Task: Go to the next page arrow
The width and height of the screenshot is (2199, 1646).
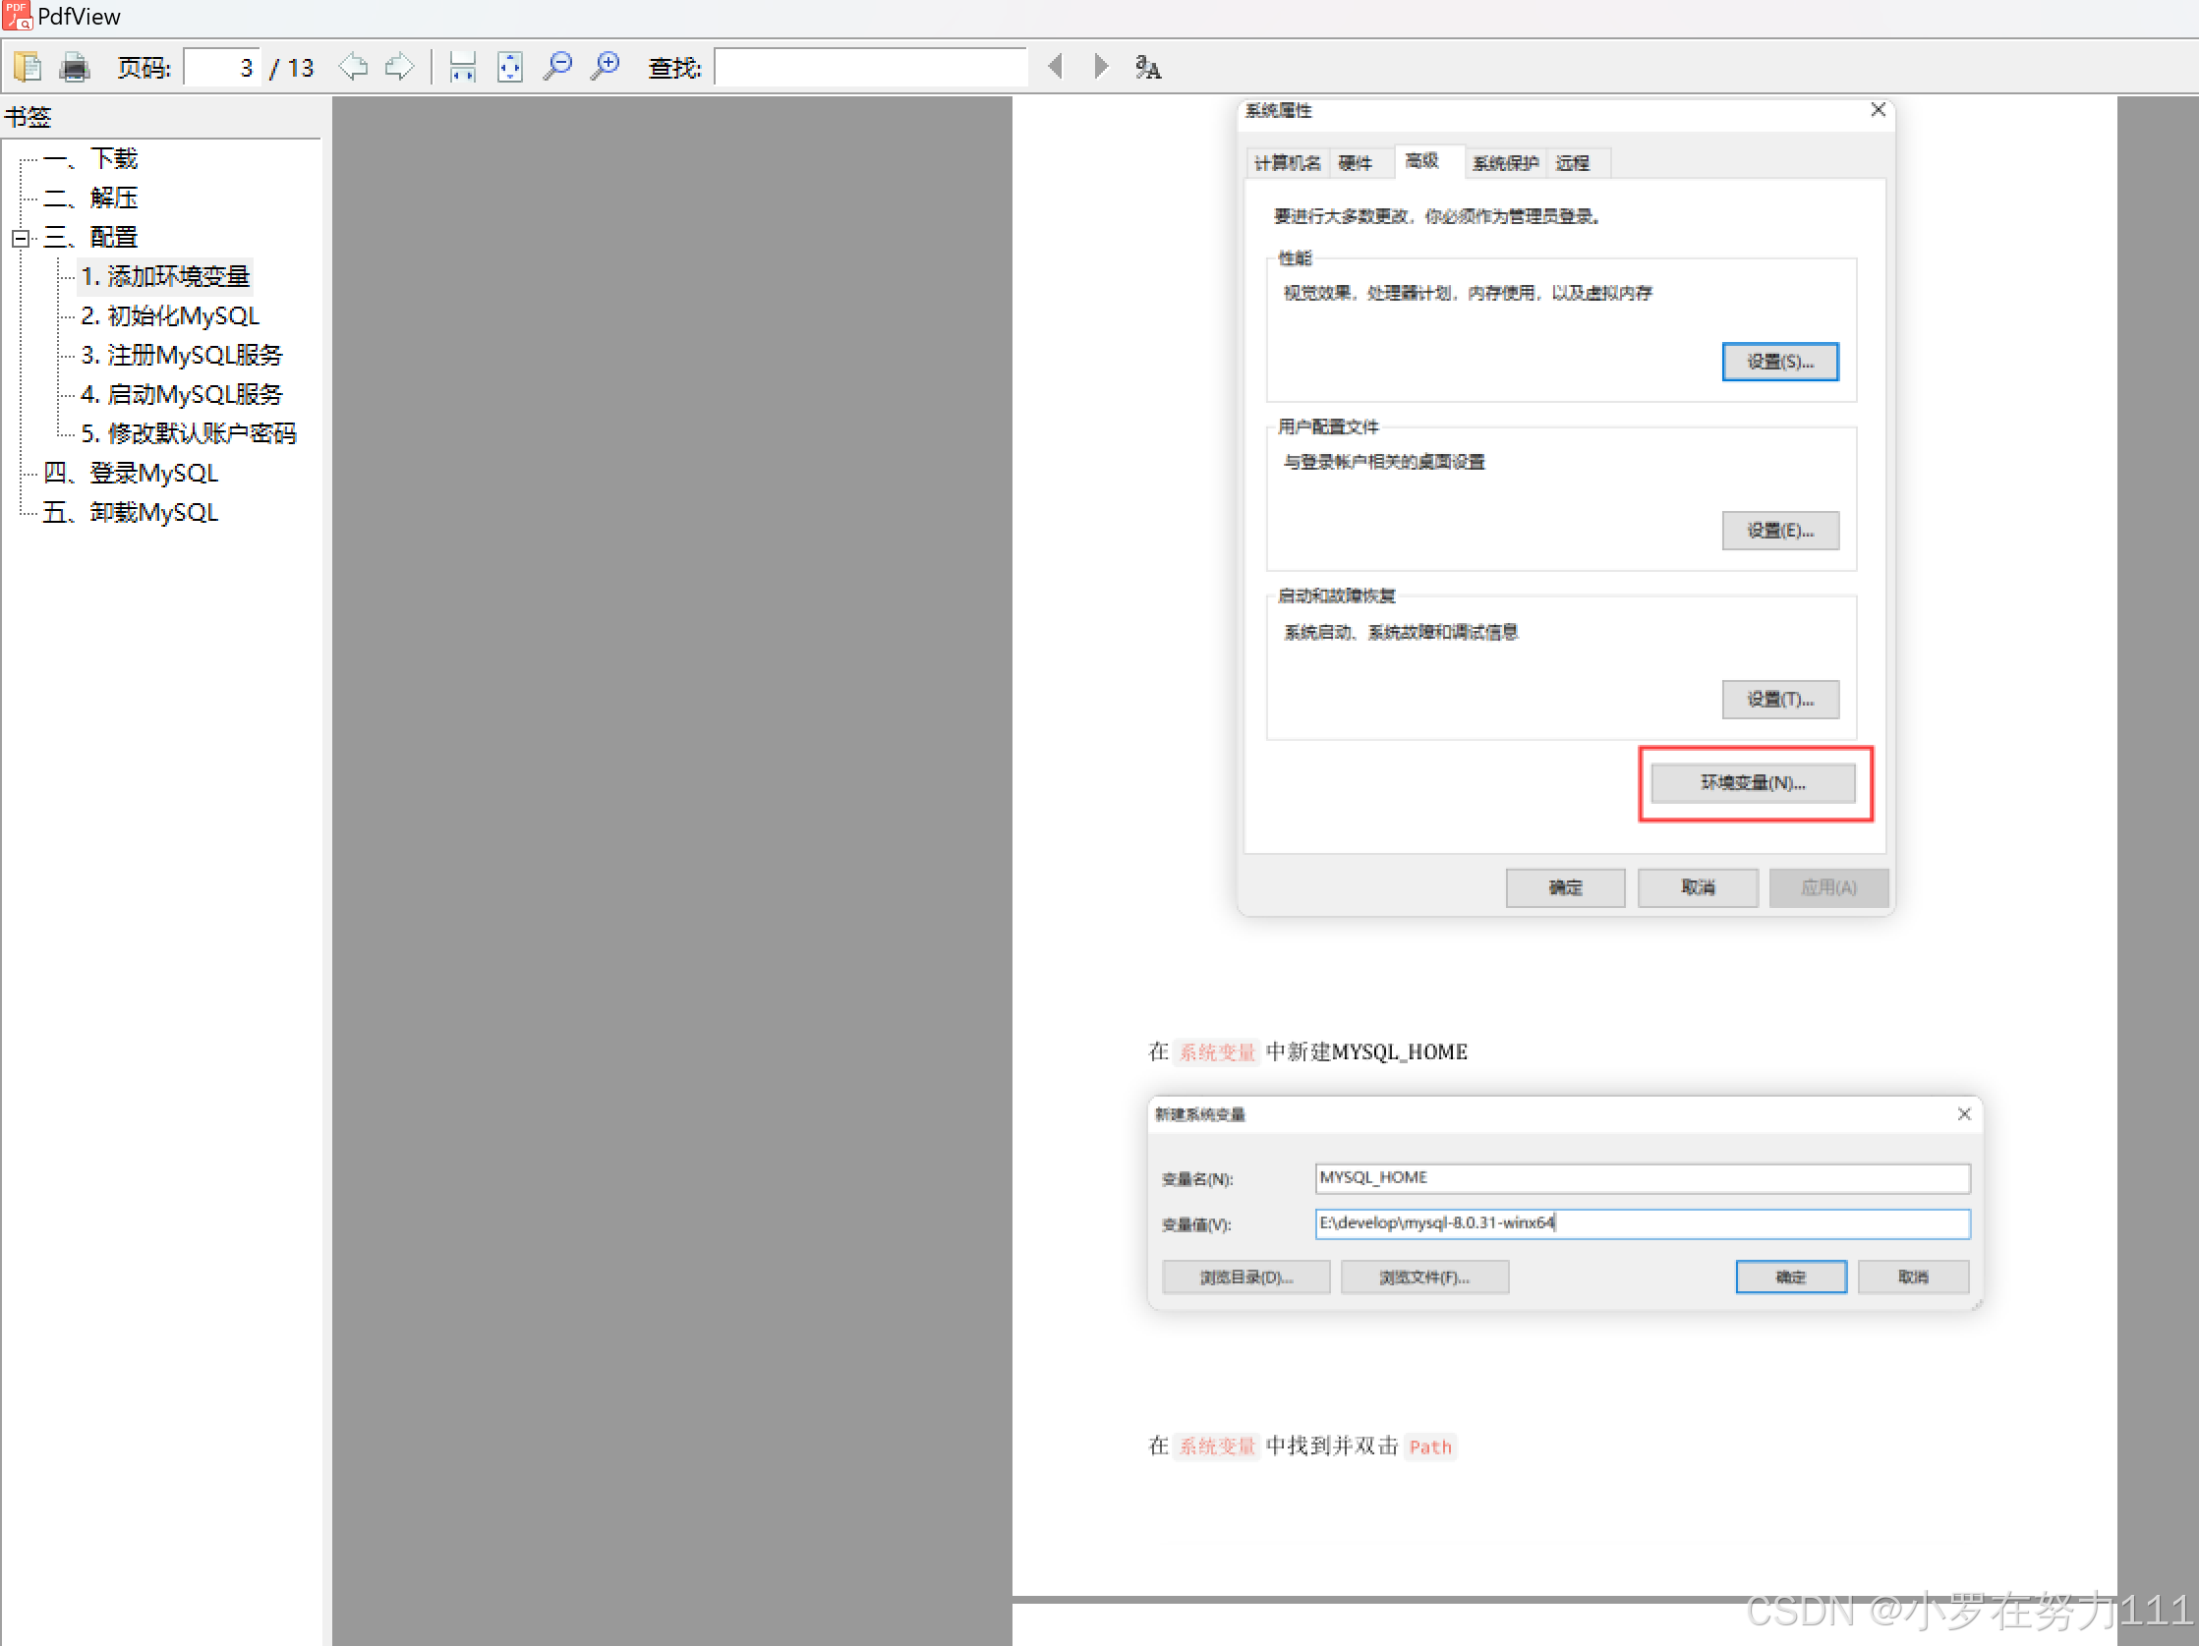Action: tap(400, 67)
